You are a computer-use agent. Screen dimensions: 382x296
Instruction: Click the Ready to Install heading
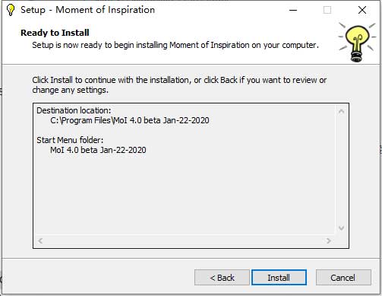click(x=55, y=33)
